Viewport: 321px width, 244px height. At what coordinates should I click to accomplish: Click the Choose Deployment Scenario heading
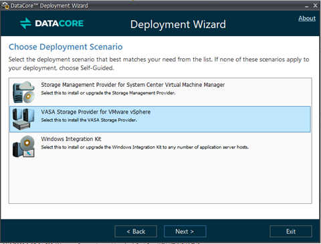click(x=66, y=47)
